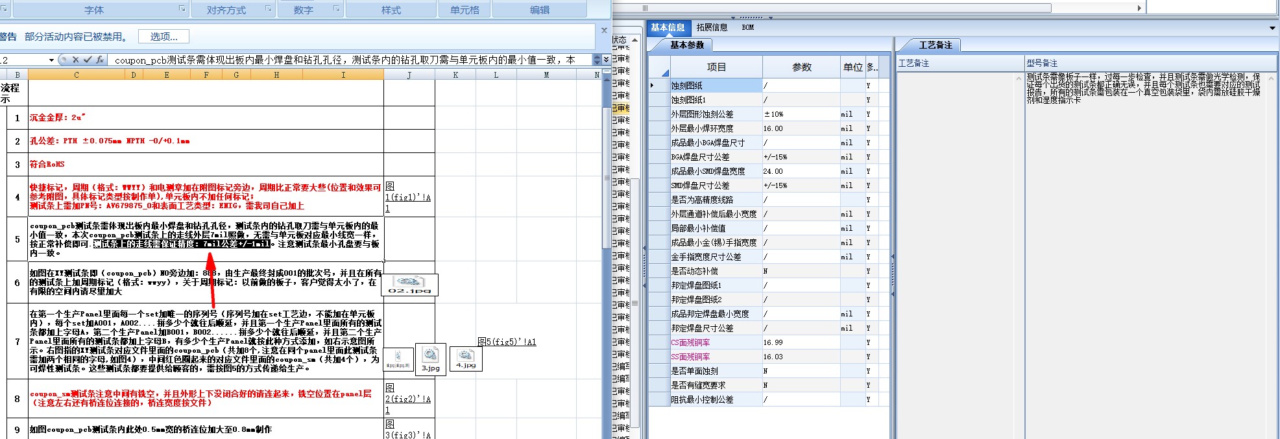The image size is (1280, 439).
Task: Click the embedded 3.jpg image object
Action: click(430, 360)
